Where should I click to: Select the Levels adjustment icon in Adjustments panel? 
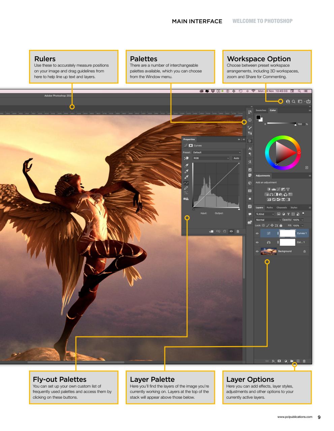[x=274, y=189]
